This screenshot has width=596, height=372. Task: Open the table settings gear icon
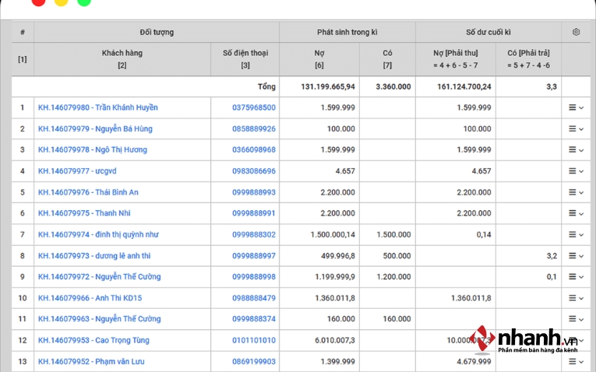coord(576,32)
